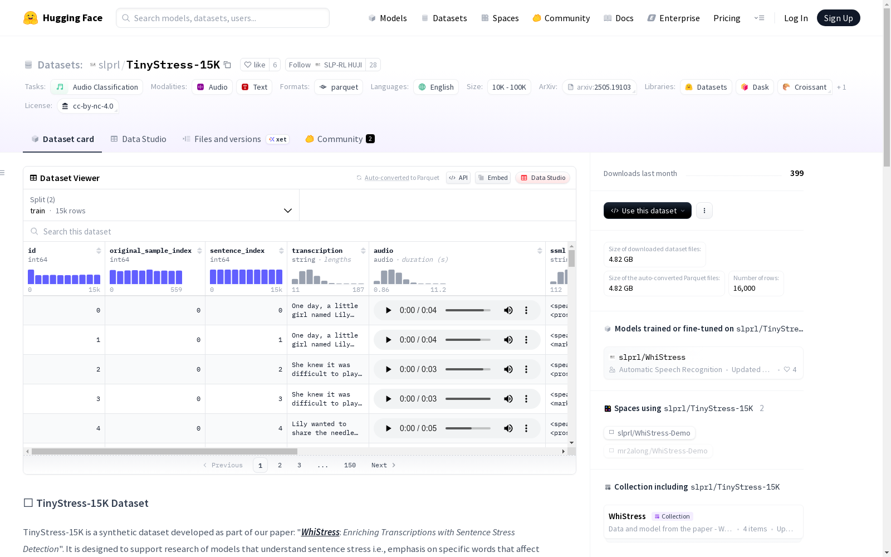
Task: Mute audio in the row with id 4
Action: (x=508, y=428)
